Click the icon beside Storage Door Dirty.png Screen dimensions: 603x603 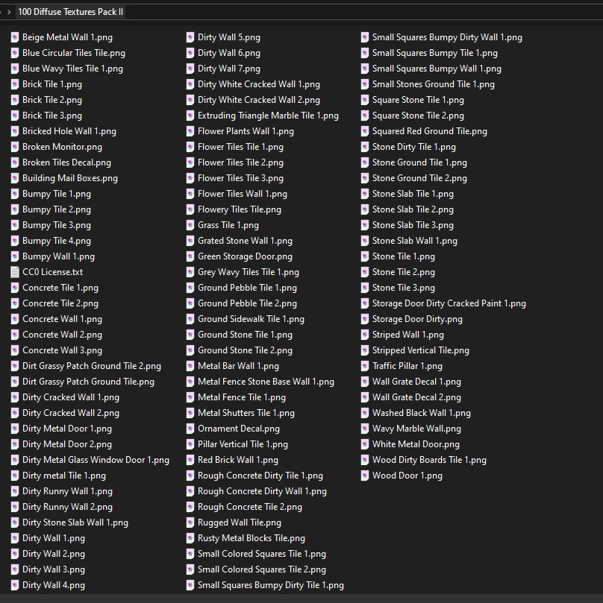(365, 319)
